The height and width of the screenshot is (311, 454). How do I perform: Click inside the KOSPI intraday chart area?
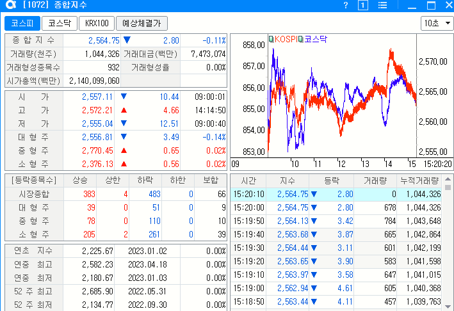pyautogui.click(x=342, y=97)
